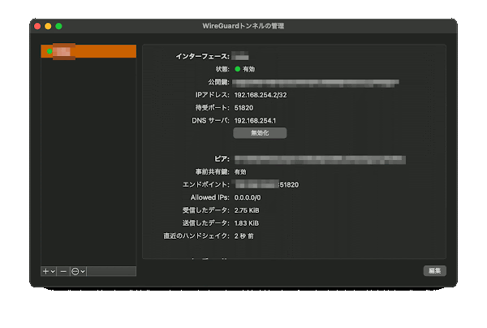Click the Allowed IPs value 0.0.0.0/0
Image resolution: width=487 pixels, height=328 pixels.
[x=248, y=197]
